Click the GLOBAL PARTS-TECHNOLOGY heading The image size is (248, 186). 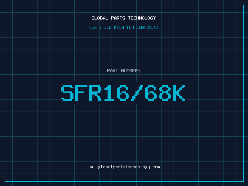coord(124,18)
